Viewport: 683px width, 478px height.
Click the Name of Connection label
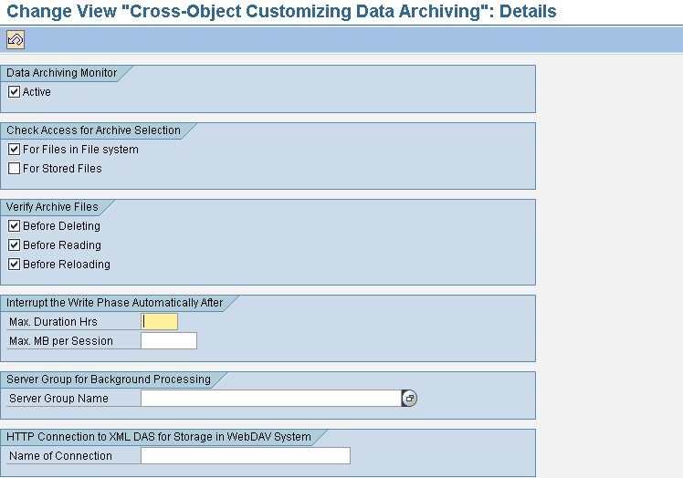[x=60, y=456]
